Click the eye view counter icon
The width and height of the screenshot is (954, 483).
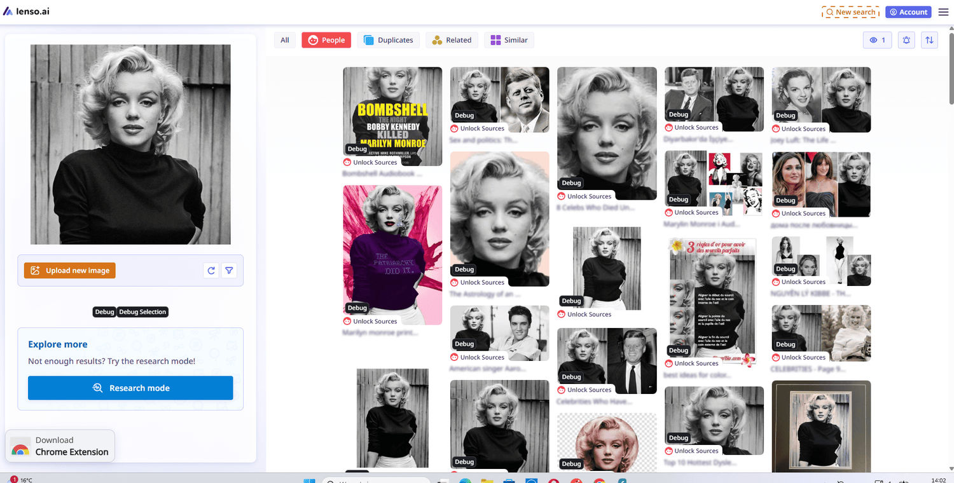pos(877,39)
